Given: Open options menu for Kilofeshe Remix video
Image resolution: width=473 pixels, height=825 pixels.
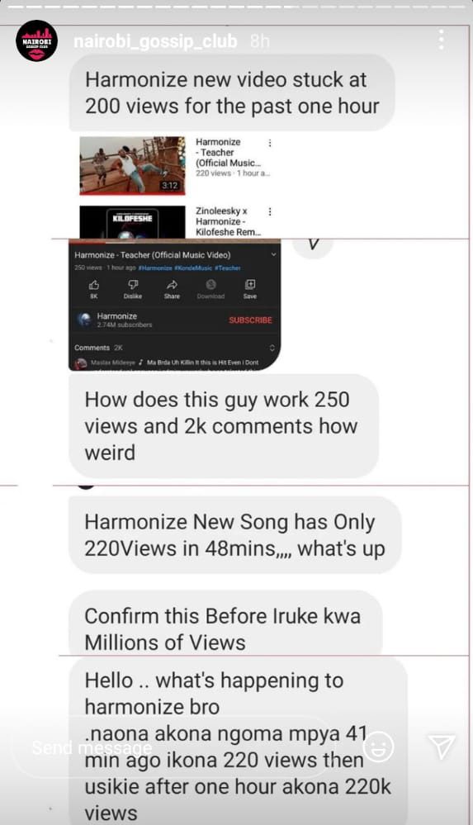Looking at the screenshot, I should (270, 211).
